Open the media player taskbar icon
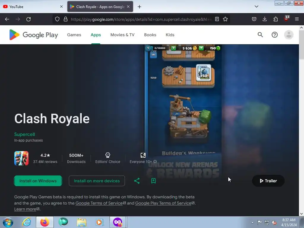Image resolution: width=304 pixels, height=228 pixels. click(x=100, y=222)
